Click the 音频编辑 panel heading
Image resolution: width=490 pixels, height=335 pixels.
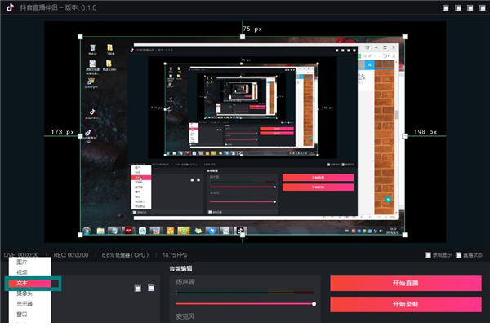point(181,268)
